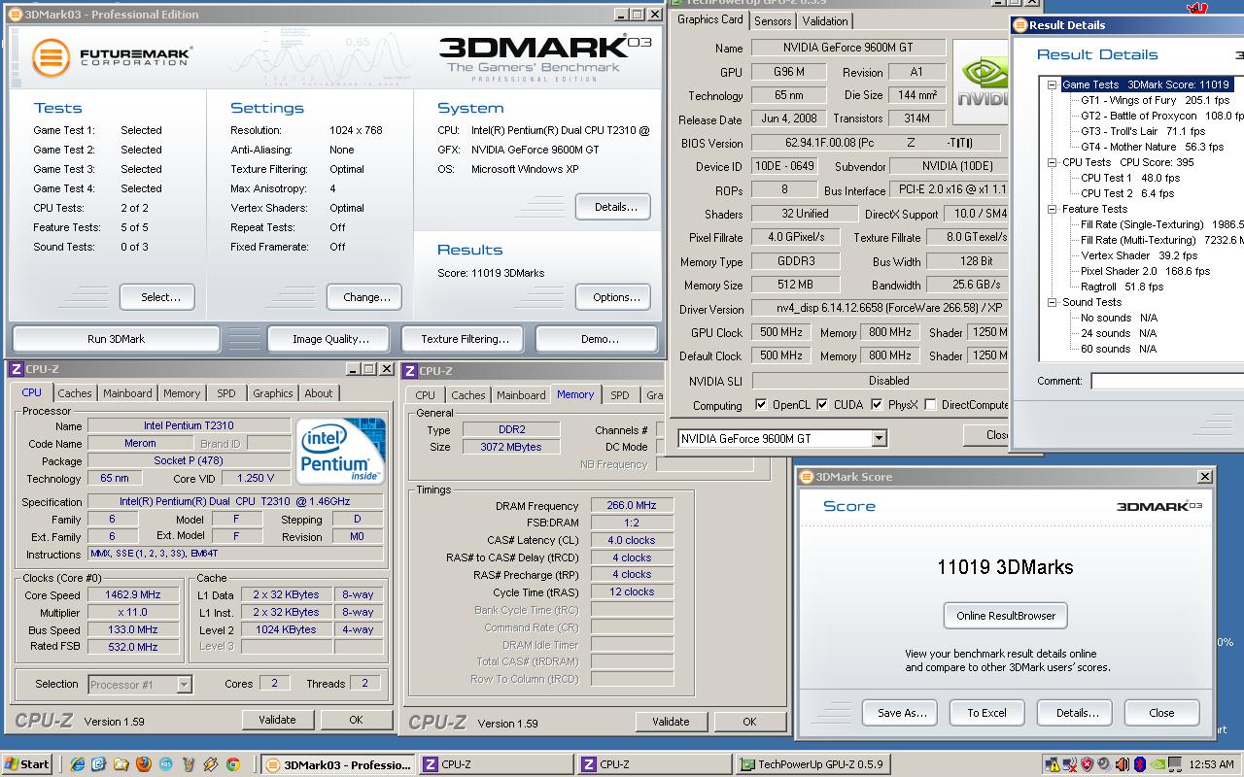This screenshot has width=1244, height=777.
Task: Click the GPU-Z icon on its taskbar button
Action: [x=747, y=764]
